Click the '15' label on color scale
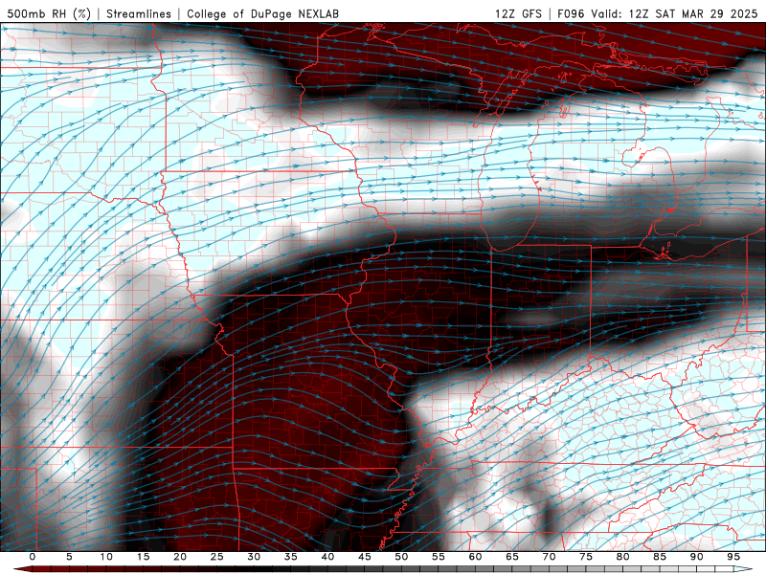Image resolution: width=766 pixels, height=574 pixels. (143, 557)
